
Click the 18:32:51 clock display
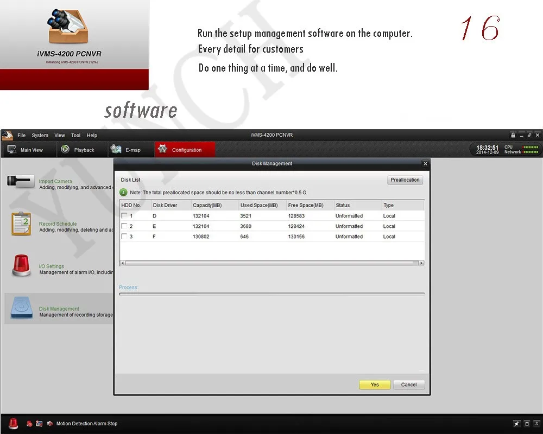487,148
